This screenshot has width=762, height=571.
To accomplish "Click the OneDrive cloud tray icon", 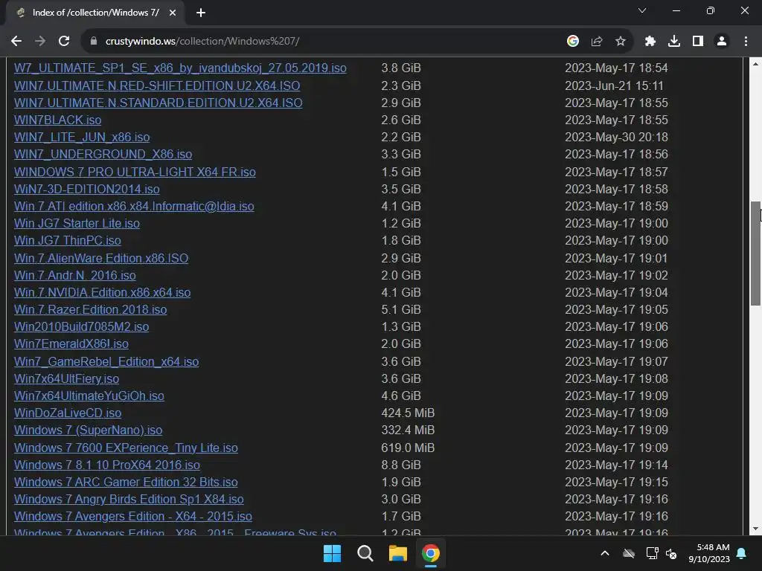I will (629, 553).
